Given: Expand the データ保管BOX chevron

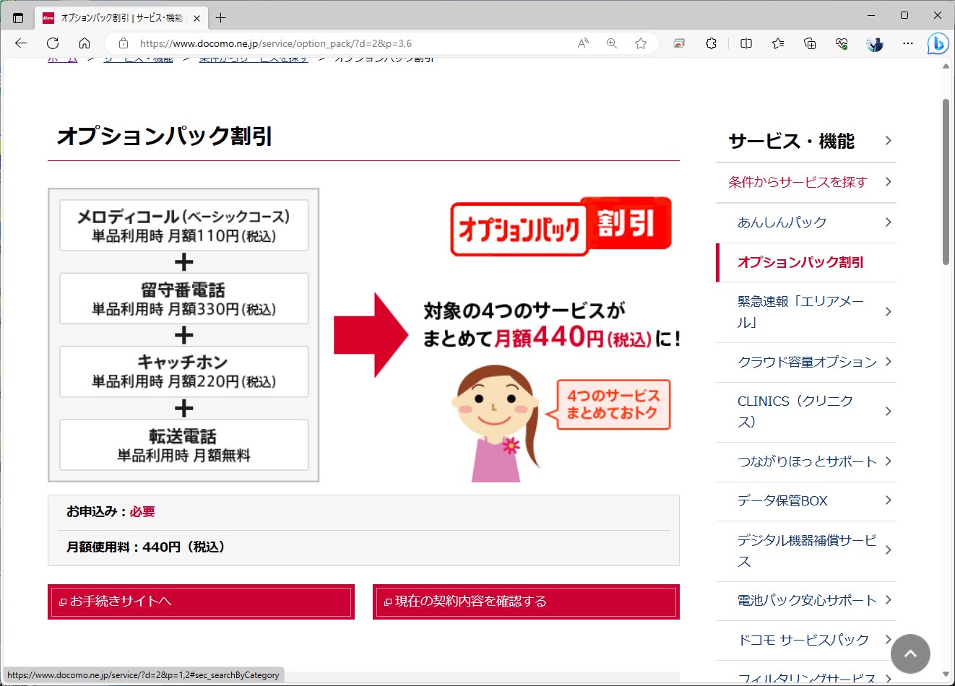Looking at the screenshot, I should click(888, 500).
